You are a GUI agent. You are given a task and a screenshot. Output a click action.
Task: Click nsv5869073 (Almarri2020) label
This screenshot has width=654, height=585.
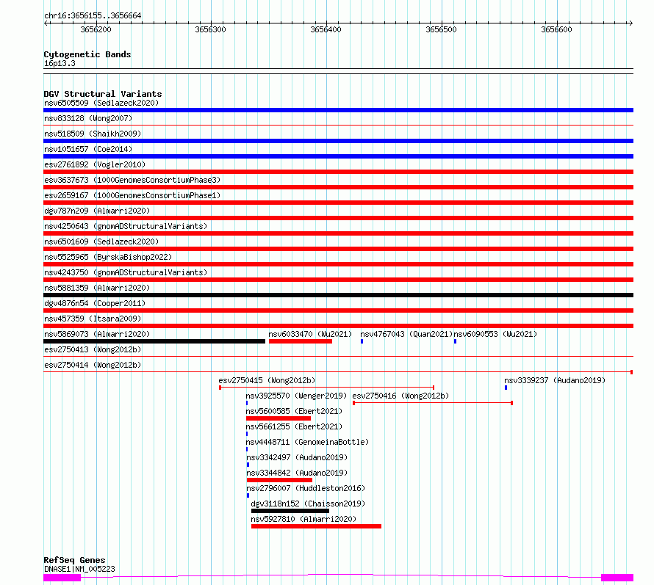point(97,334)
